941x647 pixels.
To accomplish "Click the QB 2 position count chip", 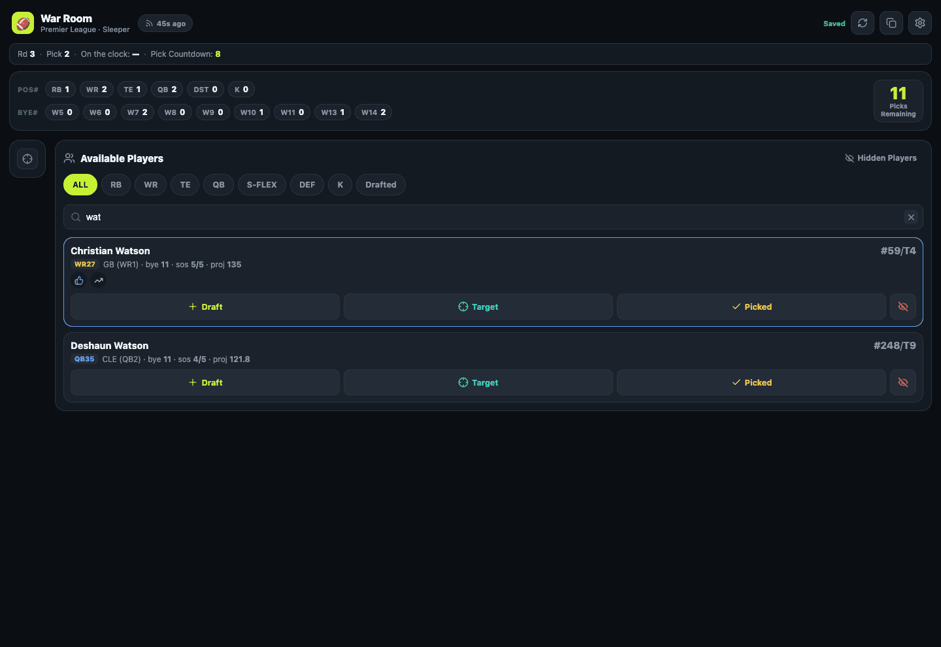I will [167, 90].
